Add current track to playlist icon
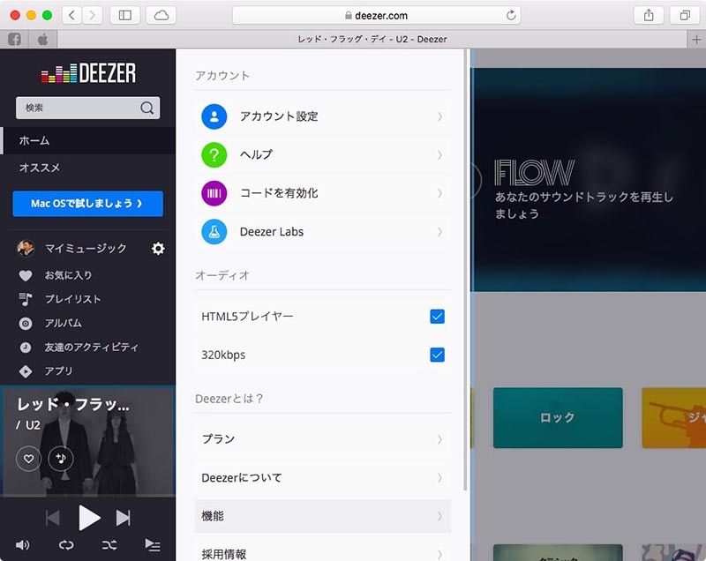 pos(61,459)
